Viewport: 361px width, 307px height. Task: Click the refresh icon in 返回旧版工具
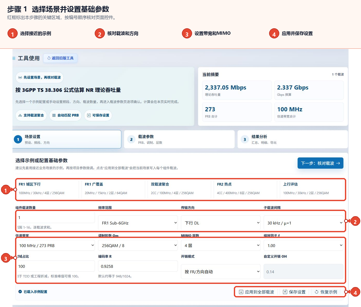49,58
